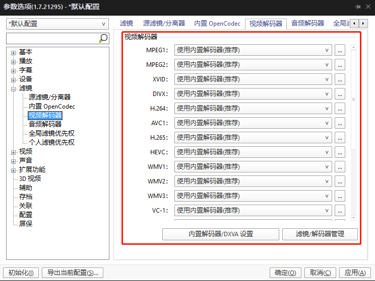This screenshot has width=375, height=281.
Task: Click the decoder list scrollbar up arrow
Action: pos(353,47)
